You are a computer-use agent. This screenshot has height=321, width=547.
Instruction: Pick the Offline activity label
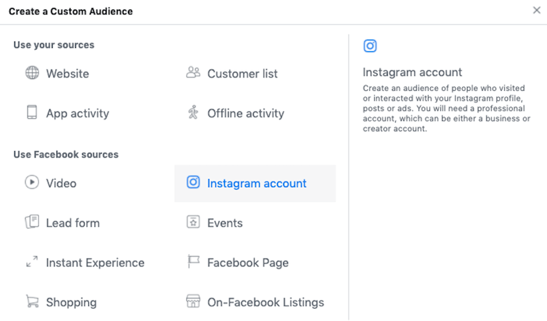pyautogui.click(x=245, y=113)
